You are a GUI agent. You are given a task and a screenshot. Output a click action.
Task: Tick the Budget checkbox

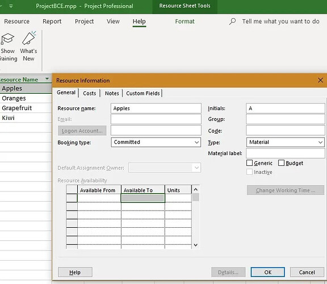(281, 163)
